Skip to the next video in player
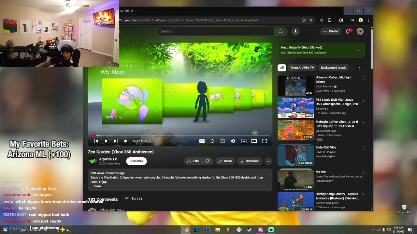Screen dimensions: 417x234 (x=116, y=141)
